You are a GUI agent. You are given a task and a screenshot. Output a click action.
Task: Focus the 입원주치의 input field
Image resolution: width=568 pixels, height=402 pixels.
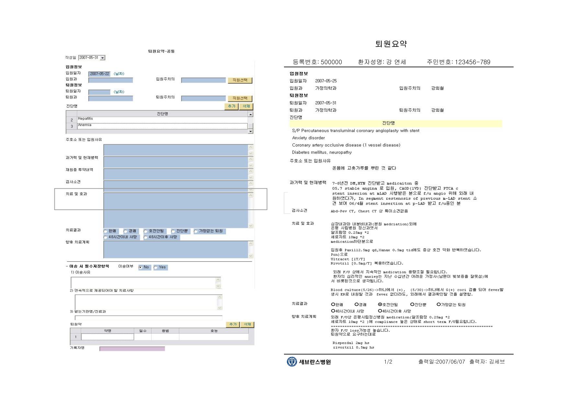[203, 80]
